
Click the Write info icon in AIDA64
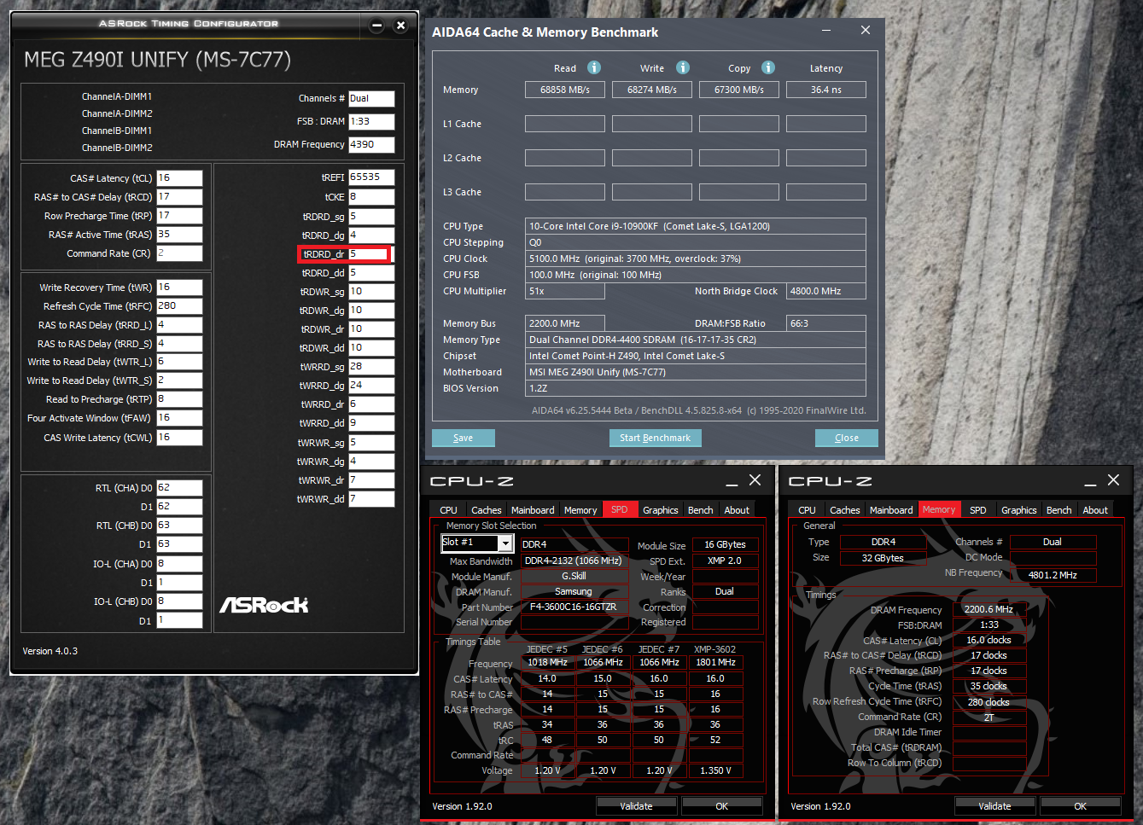point(683,68)
